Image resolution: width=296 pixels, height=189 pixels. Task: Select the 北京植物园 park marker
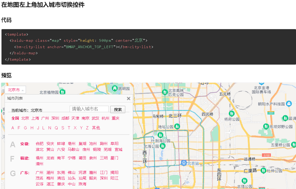click(62, 92)
